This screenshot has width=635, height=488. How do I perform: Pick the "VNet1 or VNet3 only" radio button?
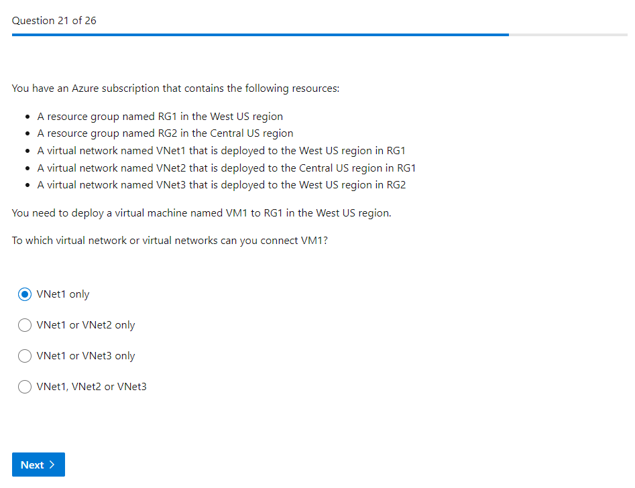(25, 356)
